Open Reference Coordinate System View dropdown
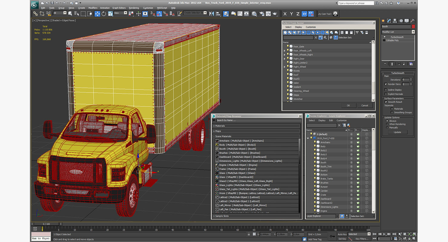 coord(120,13)
